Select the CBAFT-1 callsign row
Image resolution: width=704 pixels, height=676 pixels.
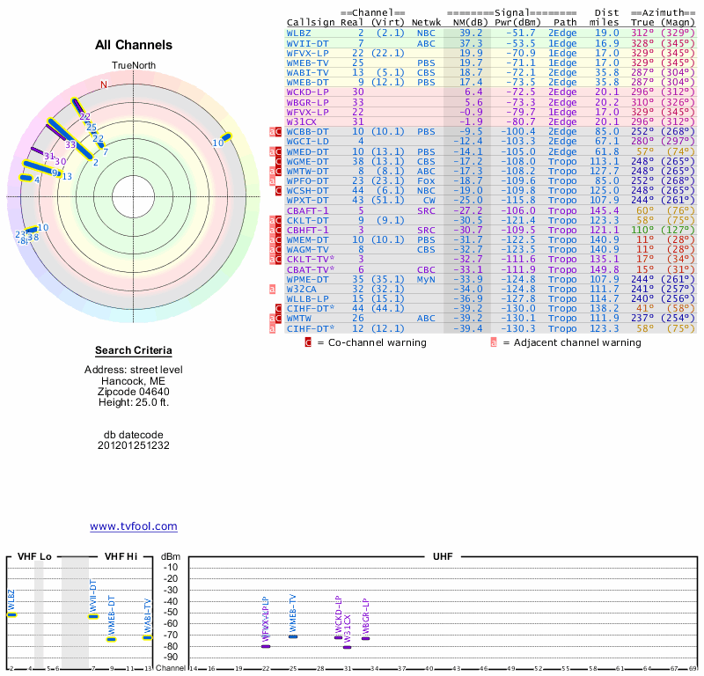click(305, 210)
